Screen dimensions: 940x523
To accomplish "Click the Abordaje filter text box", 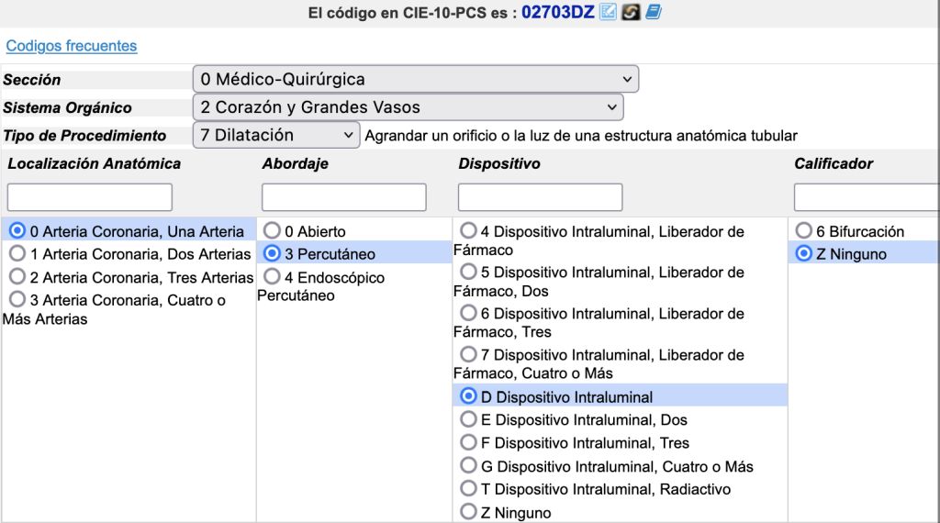I will (344, 197).
